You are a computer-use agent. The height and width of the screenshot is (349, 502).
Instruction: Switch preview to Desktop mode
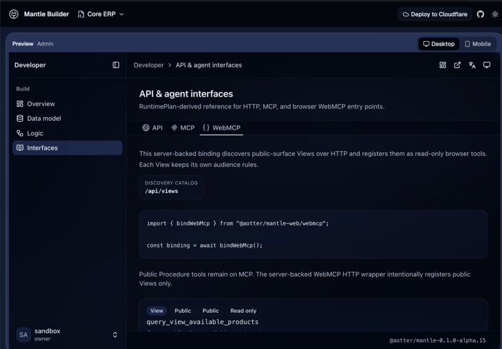tap(438, 44)
